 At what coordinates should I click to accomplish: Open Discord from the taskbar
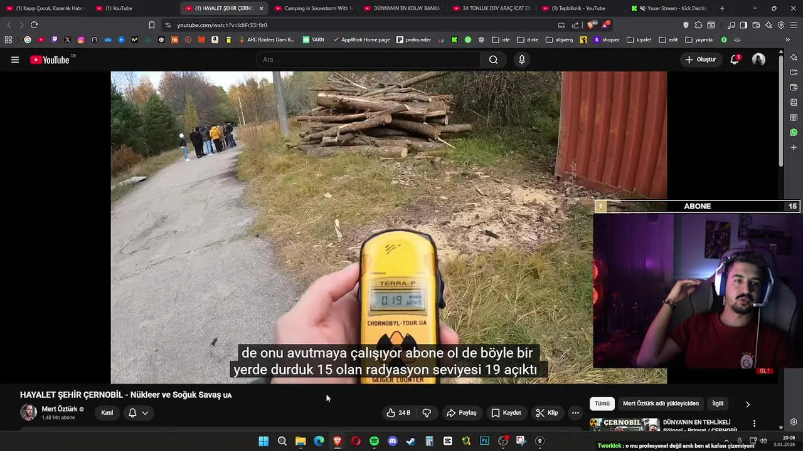[x=393, y=441]
